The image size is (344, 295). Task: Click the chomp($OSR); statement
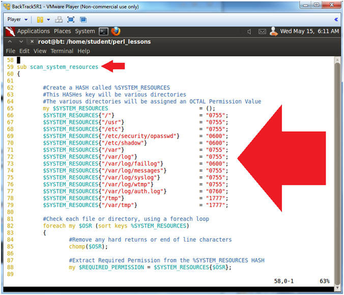tap(89, 247)
